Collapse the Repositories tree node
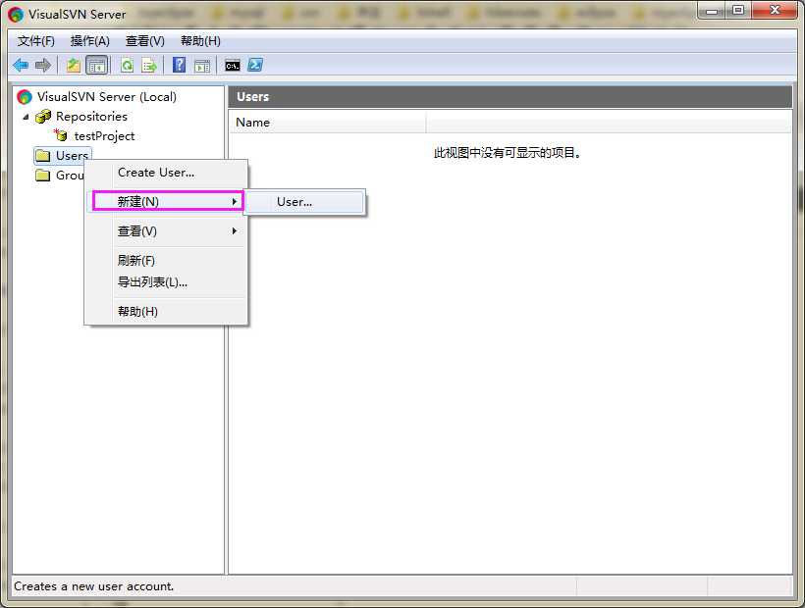The image size is (805, 608). point(26,117)
